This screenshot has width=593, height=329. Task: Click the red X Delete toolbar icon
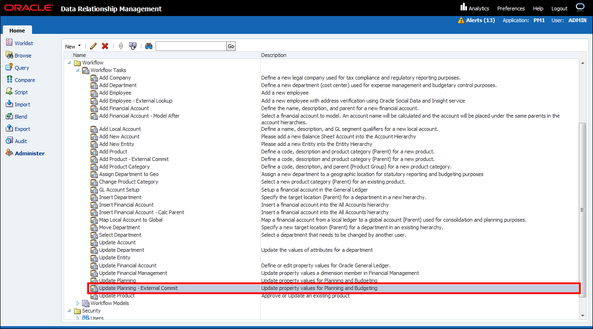point(105,46)
